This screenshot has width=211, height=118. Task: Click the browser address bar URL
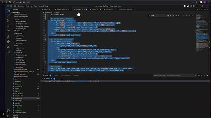coord(23,2)
